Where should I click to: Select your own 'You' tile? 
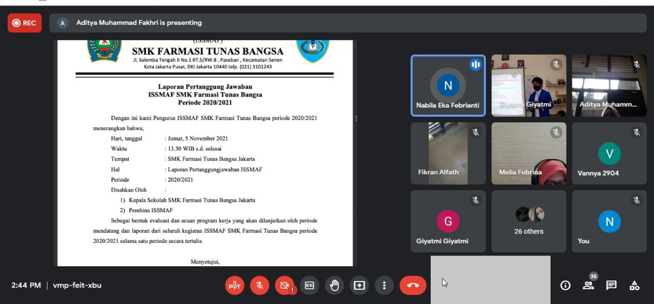click(609, 221)
